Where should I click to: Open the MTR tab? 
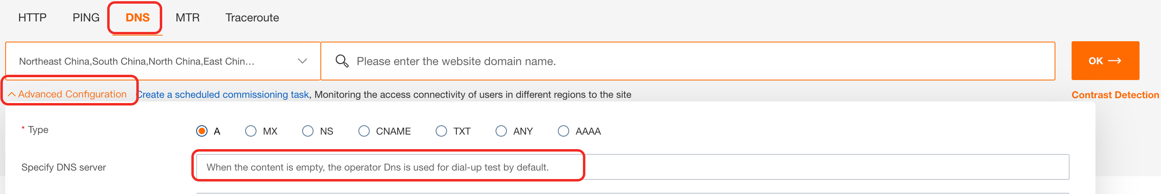click(x=187, y=17)
